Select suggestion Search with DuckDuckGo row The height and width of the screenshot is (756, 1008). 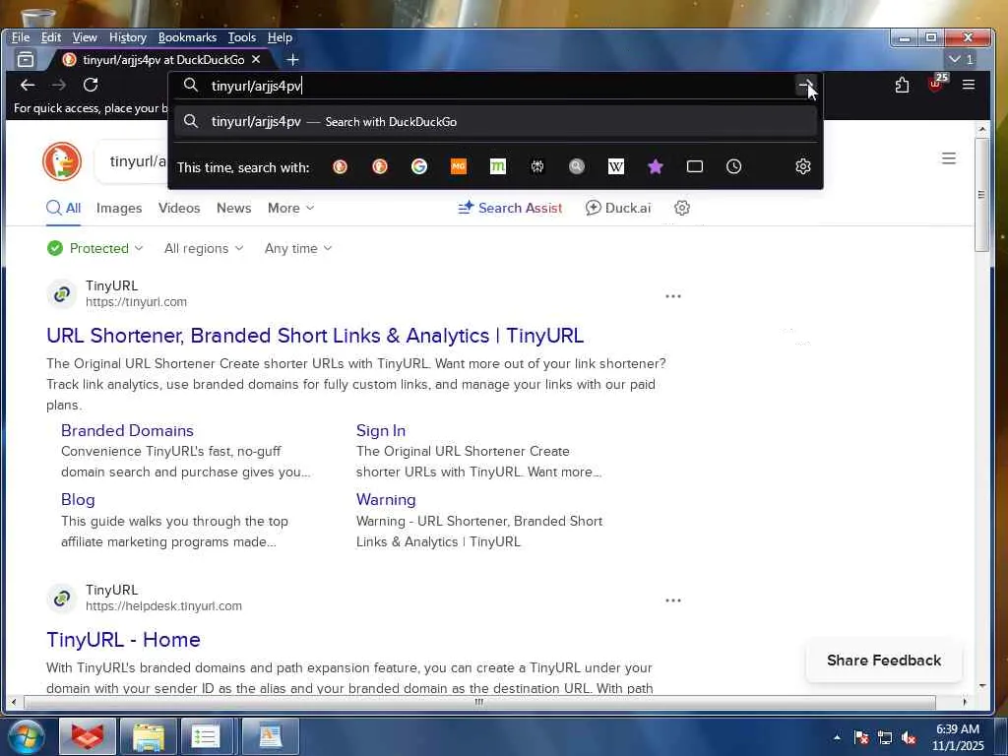(x=496, y=121)
